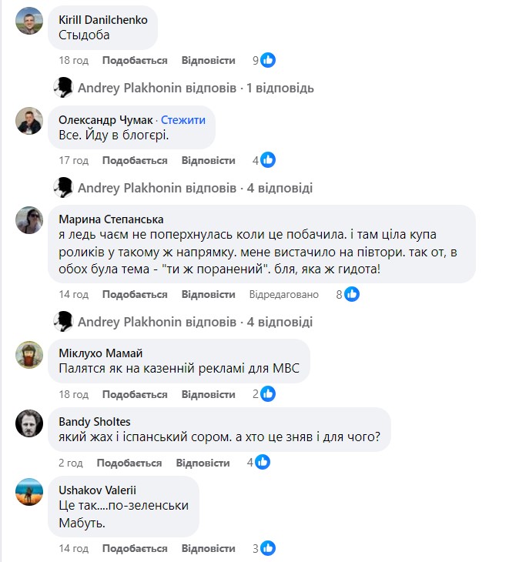Image resolution: width=509 pixels, height=562 pixels.
Task: Reply to Ushakov Valerii's comment
Action: coord(208,548)
